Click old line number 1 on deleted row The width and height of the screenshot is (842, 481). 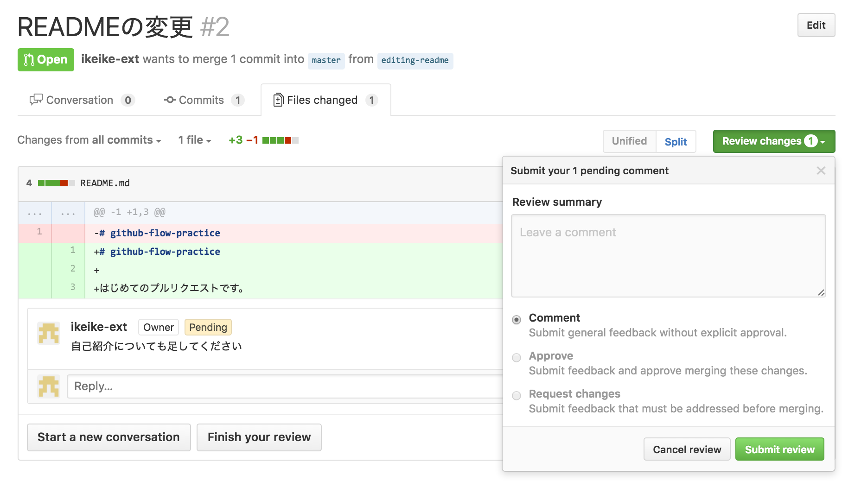pyautogui.click(x=39, y=232)
